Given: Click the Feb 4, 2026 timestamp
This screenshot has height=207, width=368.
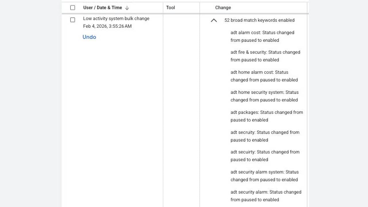Looking at the screenshot, I should click(107, 26).
